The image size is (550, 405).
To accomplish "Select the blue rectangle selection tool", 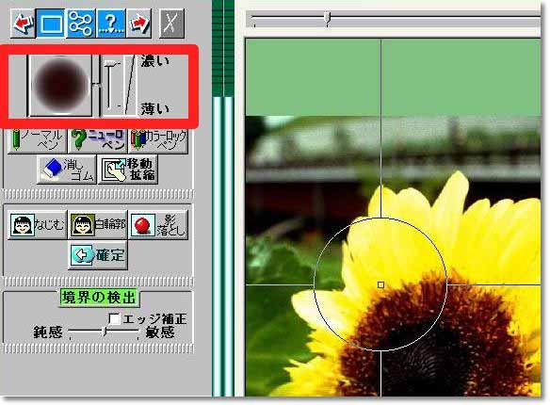I will [x=51, y=24].
